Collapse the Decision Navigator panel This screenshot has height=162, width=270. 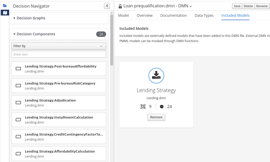click(107, 6)
